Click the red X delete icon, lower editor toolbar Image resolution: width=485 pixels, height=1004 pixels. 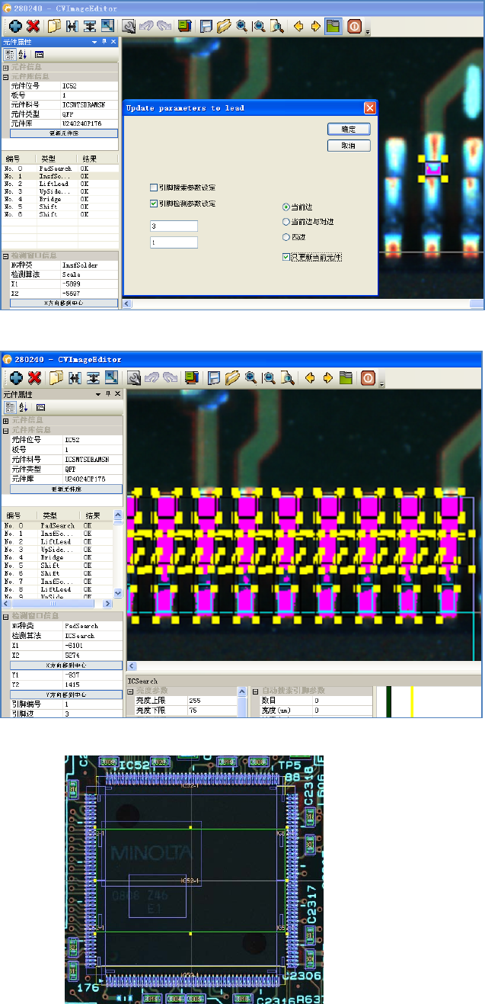pos(34,377)
